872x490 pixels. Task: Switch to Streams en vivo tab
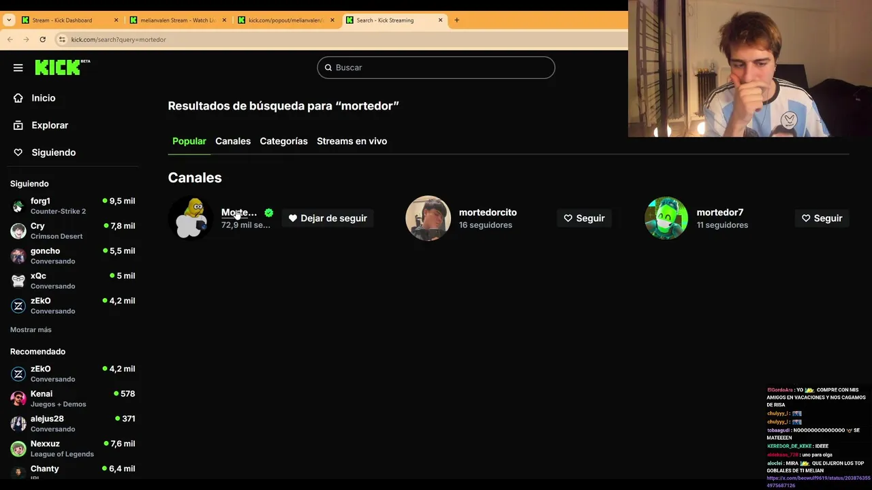[352, 141]
